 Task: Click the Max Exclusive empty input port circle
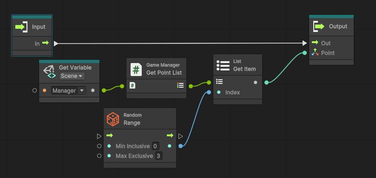[x=99, y=156]
